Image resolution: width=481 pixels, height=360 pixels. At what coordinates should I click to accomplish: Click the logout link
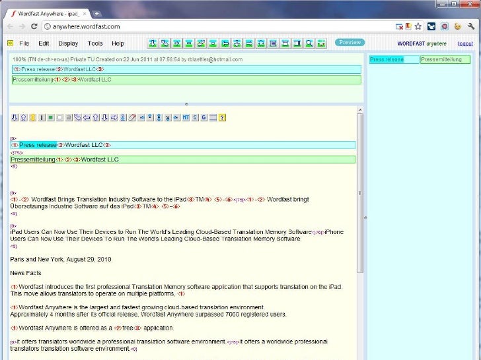point(465,44)
